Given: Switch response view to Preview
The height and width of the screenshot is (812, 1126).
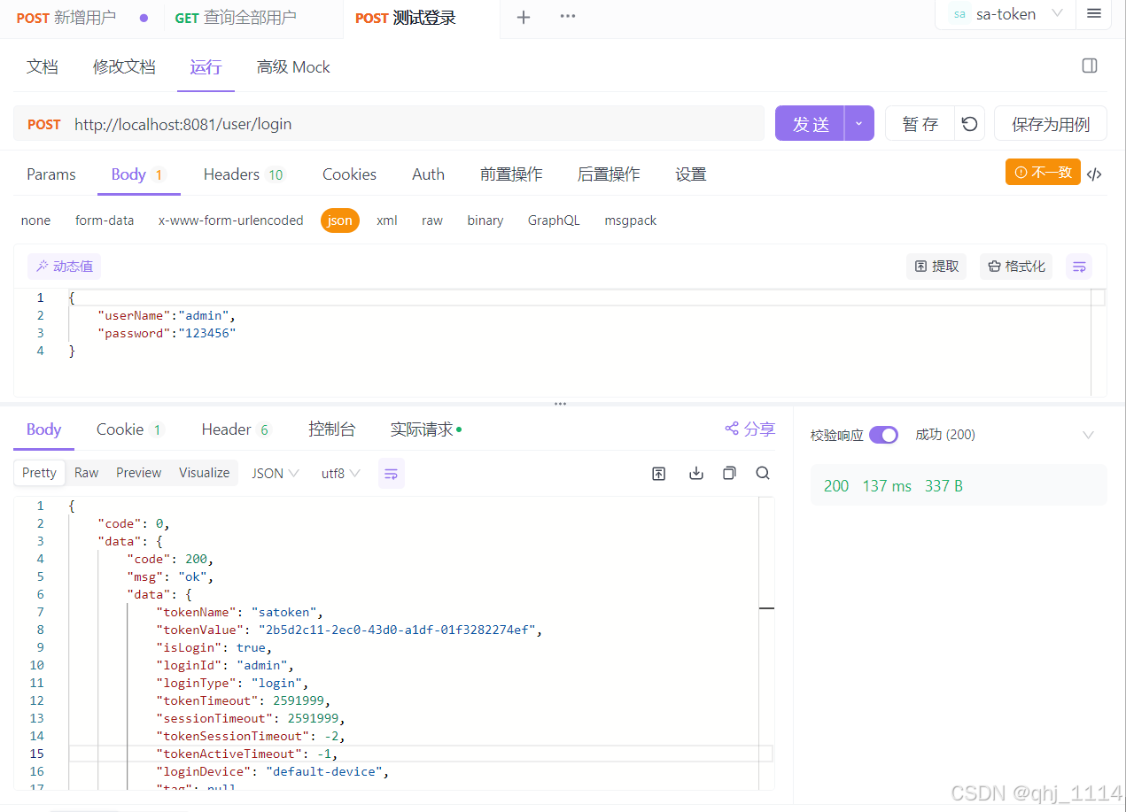Looking at the screenshot, I should (x=139, y=473).
